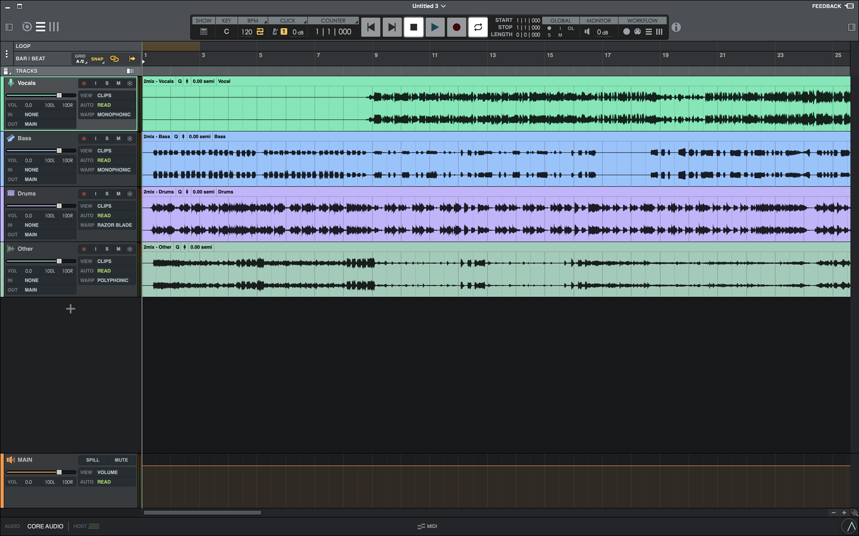This screenshot has width=859, height=536.
Task: Click the skip-to-end transport button
Action: click(392, 27)
